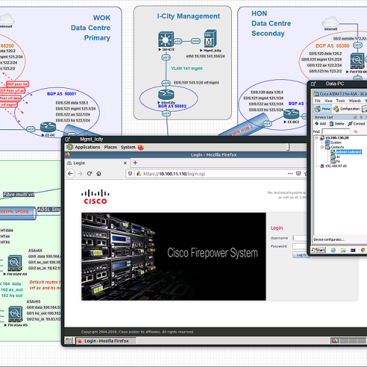Image resolution: width=367 pixels, height=367 pixels.
Task: Click Connect in ASDM Device List
Action: tap(357, 123)
